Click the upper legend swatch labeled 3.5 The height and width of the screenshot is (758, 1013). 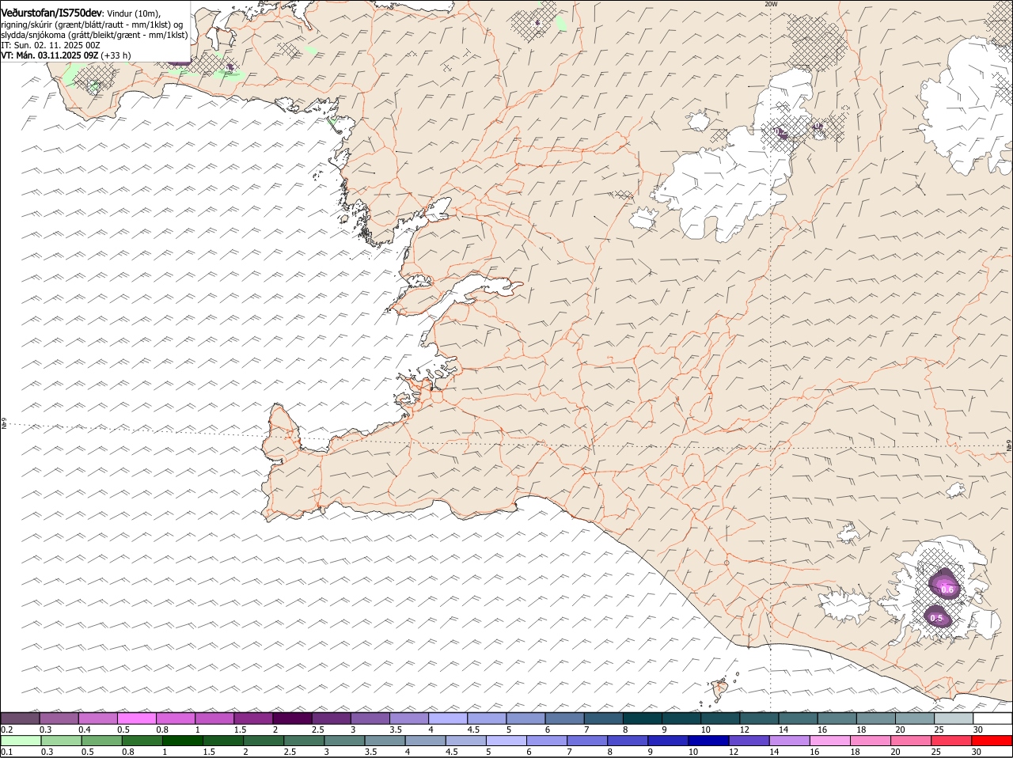pyautogui.click(x=408, y=718)
